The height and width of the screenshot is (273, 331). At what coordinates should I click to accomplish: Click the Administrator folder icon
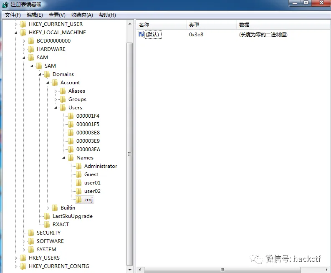pyautogui.click(x=78, y=166)
